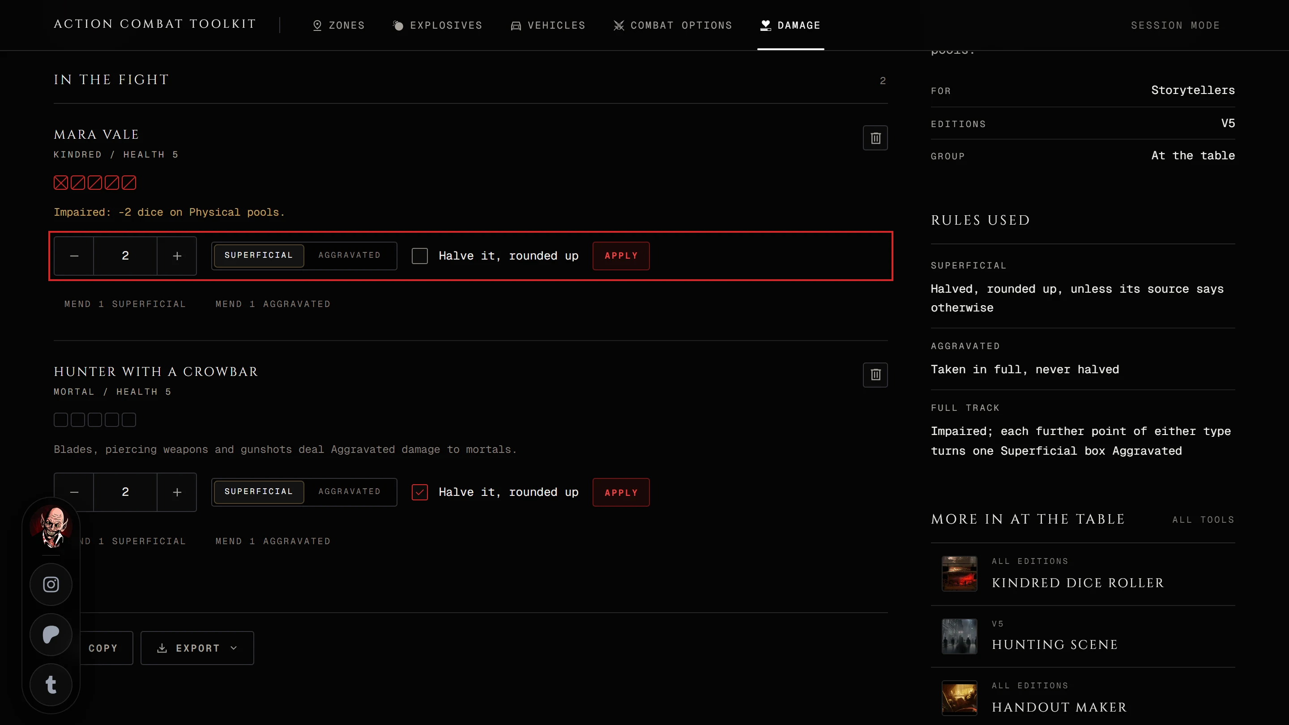Select Superficial damage for the Hunter
This screenshot has height=725, width=1289.
click(x=259, y=492)
